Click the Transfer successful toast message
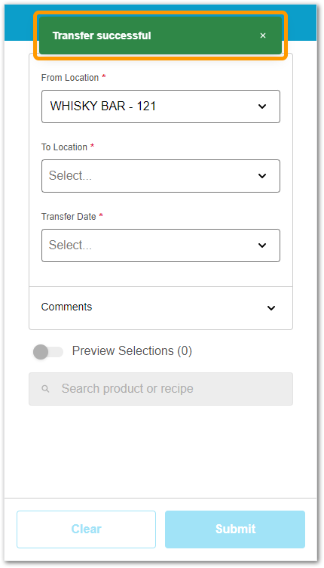Image resolution: width=324 pixels, height=568 pixels. pos(160,35)
